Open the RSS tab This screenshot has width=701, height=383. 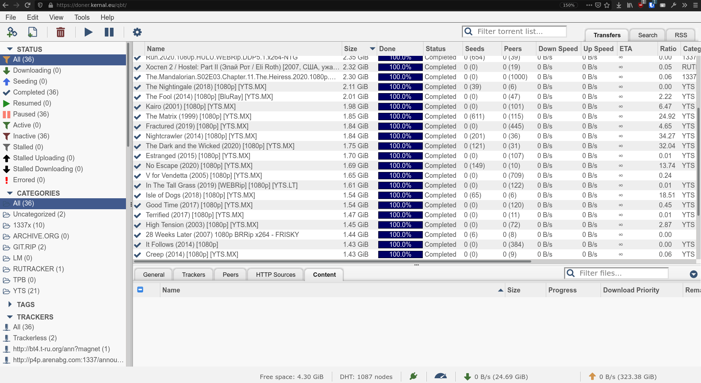click(x=681, y=35)
